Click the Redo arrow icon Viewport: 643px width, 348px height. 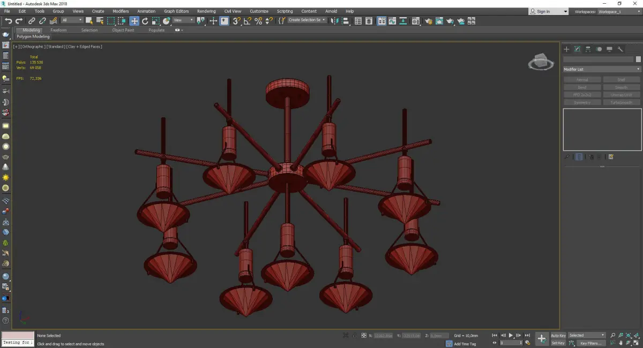click(x=19, y=21)
